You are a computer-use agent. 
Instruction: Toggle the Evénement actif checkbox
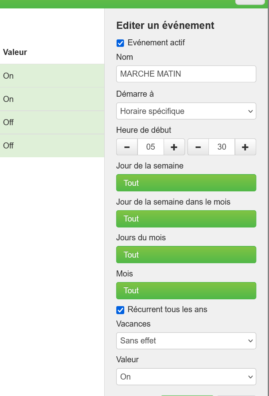click(x=120, y=43)
